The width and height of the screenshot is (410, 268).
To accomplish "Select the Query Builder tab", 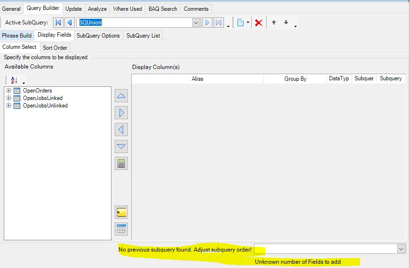I will click(43, 8).
